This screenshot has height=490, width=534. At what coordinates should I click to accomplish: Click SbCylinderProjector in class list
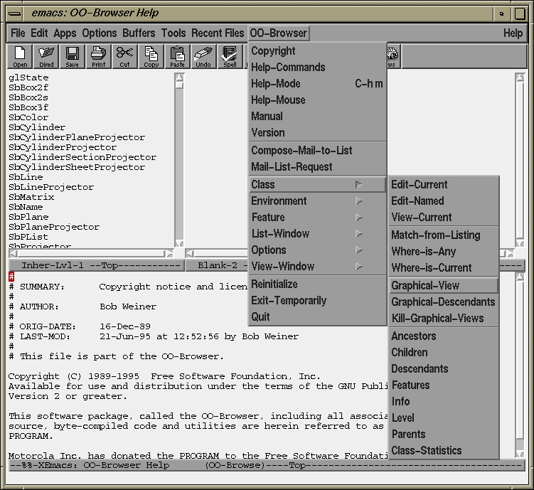pos(63,147)
